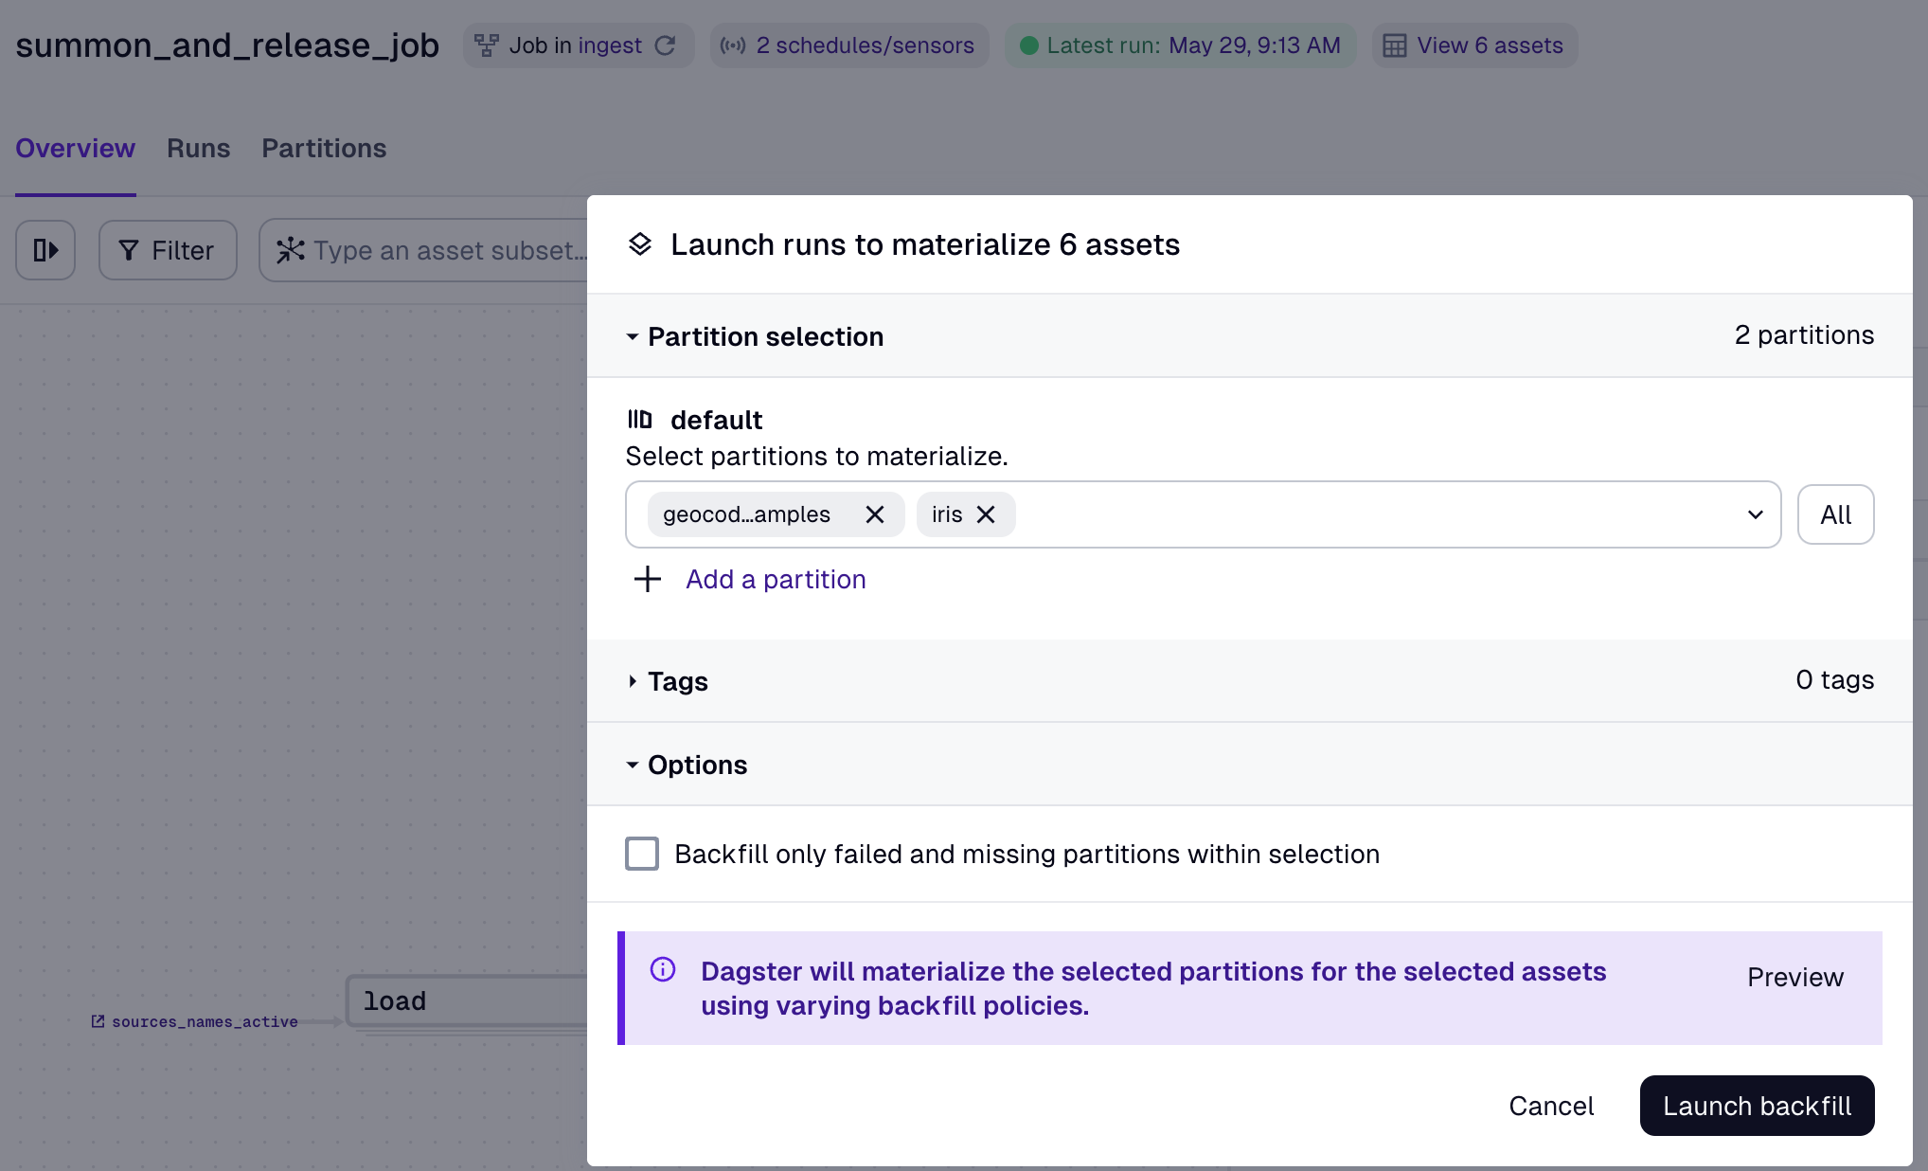Click the sources_names_active source link

tap(205, 1021)
